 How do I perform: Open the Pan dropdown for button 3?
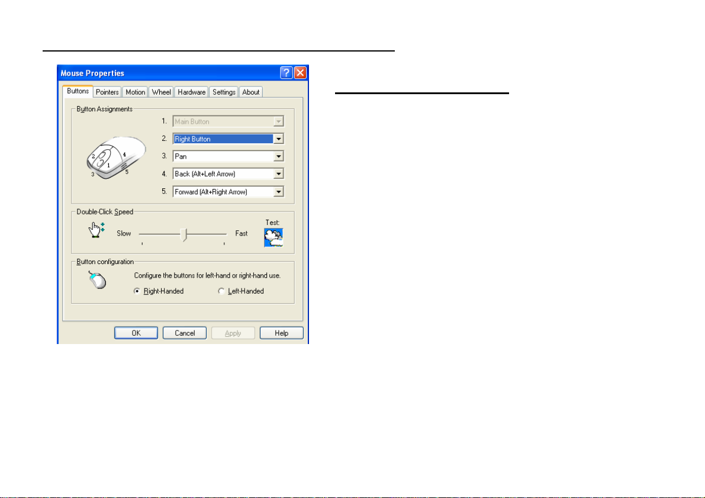pyautogui.click(x=279, y=156)
